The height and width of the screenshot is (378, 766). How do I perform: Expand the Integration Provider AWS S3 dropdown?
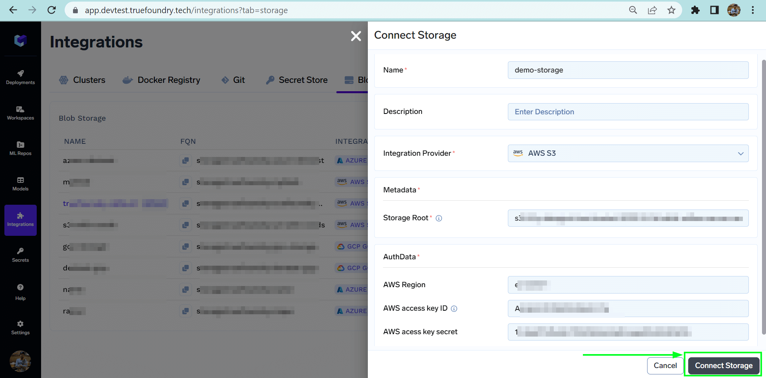pyautogui.click(x=628, y=153)
